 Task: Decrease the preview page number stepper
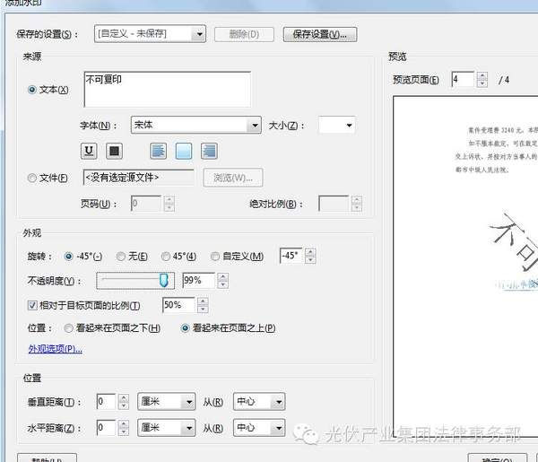click(482, 83)
